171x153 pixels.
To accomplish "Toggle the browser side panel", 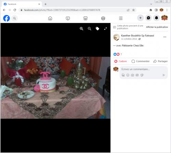I will (156, 10).
